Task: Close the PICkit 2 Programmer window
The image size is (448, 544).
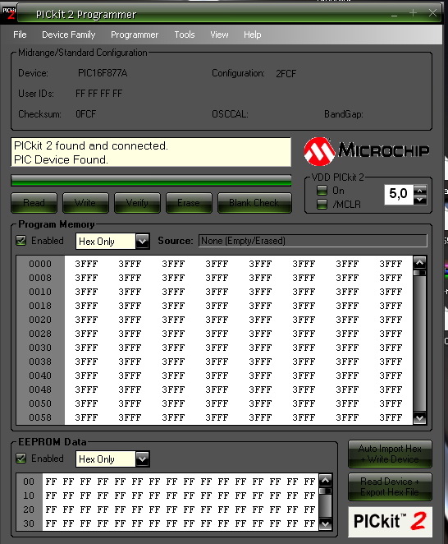Action: (432, 13)
